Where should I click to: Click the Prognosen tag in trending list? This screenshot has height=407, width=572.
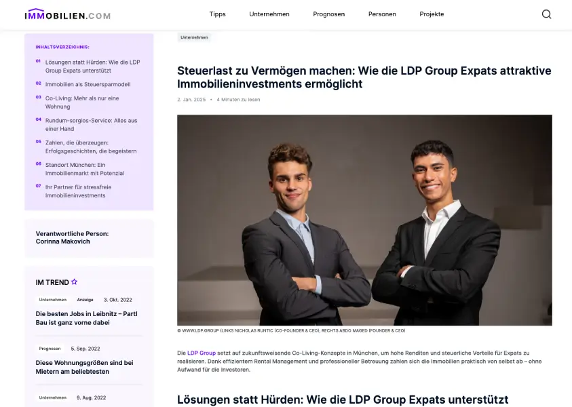[50, 349]
